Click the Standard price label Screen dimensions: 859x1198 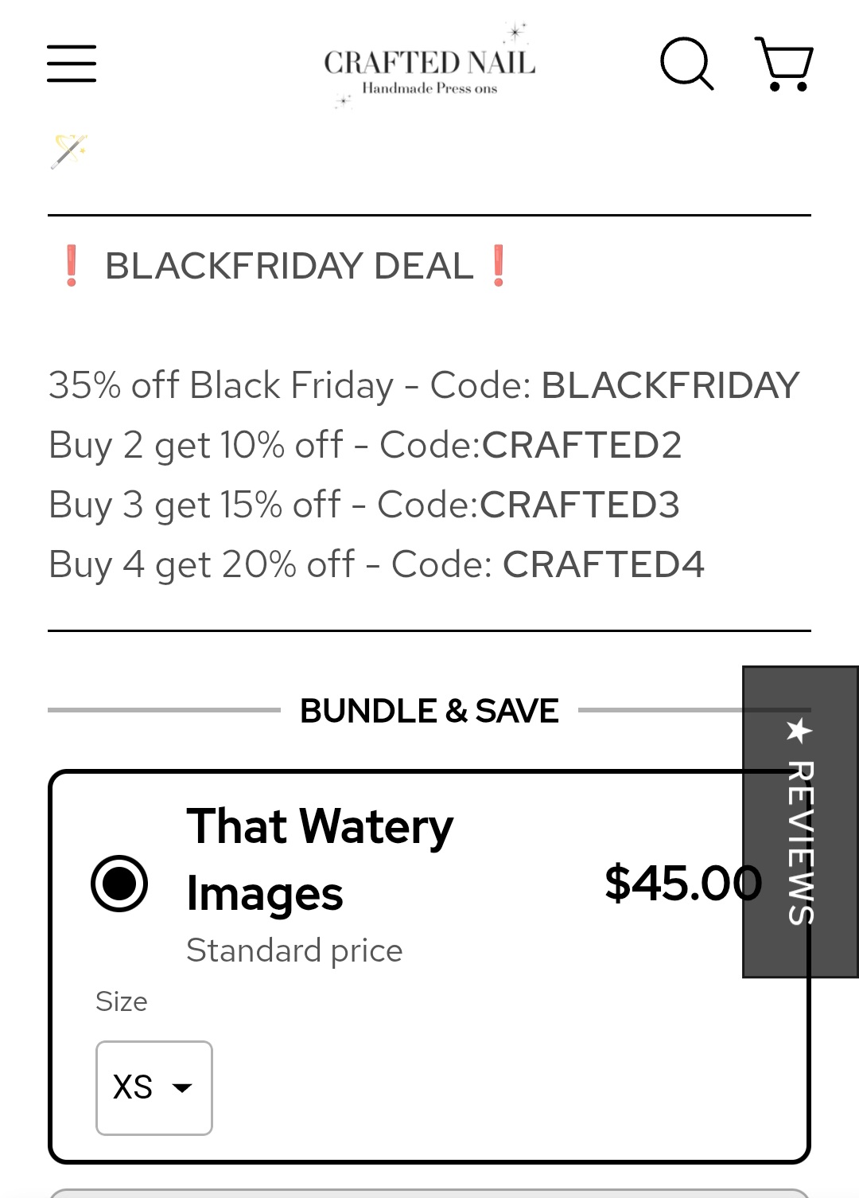(x=294, y=950)
